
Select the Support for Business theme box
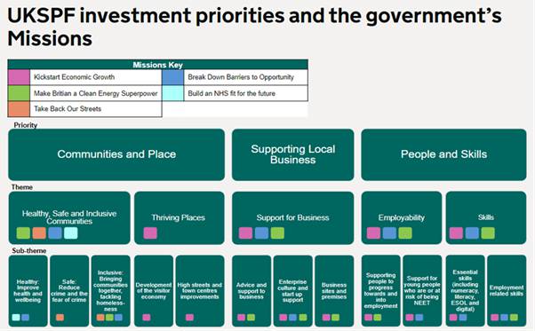tap(292, 217)
